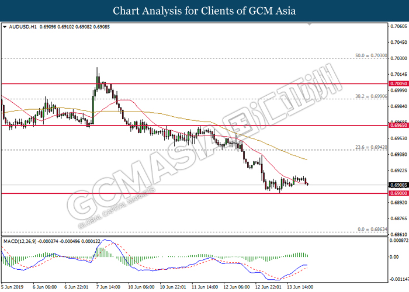409x292 pixels.
Task: Click the 10 Jun 06:00 time axis label
Action: click(x=141, y=287)
